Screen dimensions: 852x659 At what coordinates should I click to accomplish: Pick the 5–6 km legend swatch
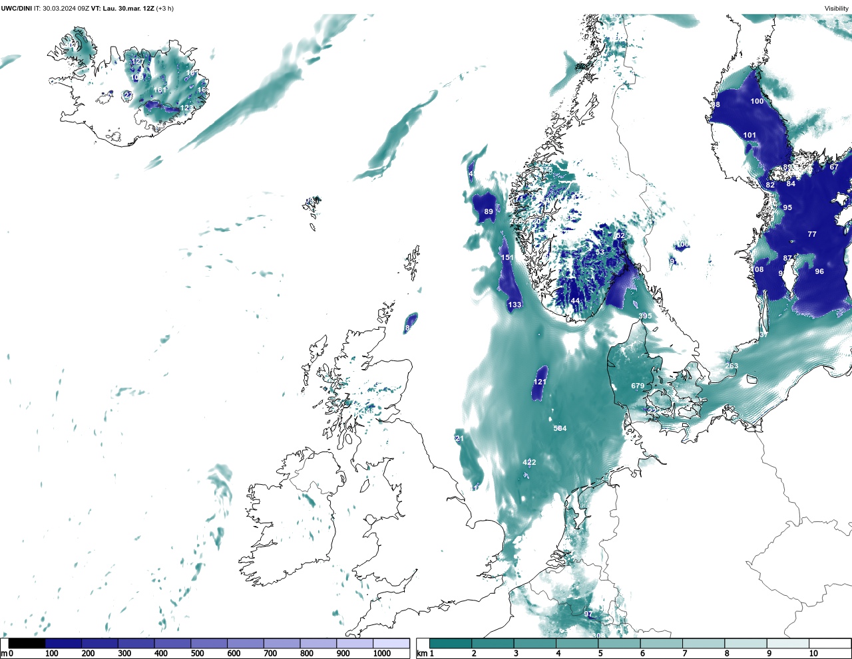[x=619, y=643]
